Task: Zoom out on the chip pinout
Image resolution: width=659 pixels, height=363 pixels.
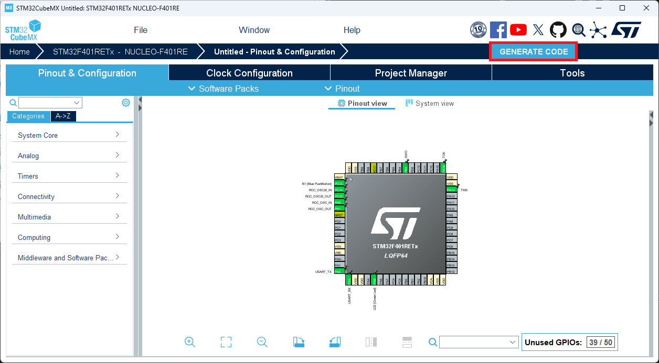Action: pyautogui.click(x=262, y=342)
